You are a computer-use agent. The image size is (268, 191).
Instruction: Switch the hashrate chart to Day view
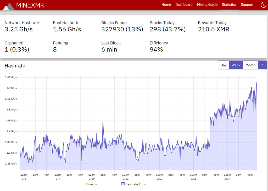click(x=224, y=65)
